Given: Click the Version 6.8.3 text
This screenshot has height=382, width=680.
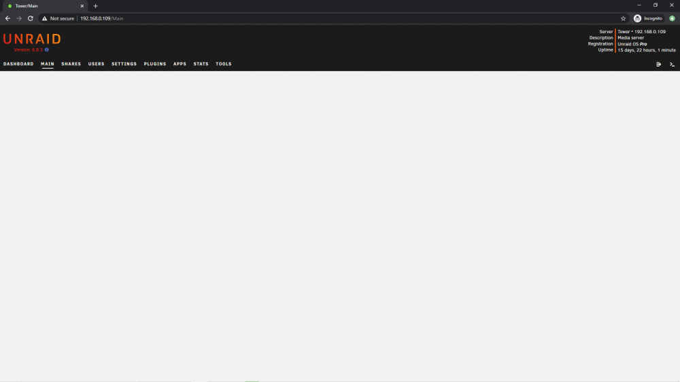Looking at the screenshot, I should 28,50.
